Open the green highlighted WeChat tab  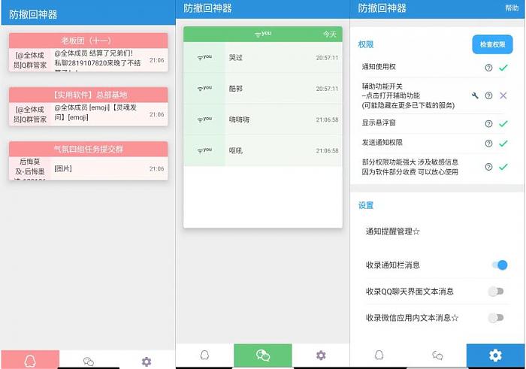(x=263, y=355)
